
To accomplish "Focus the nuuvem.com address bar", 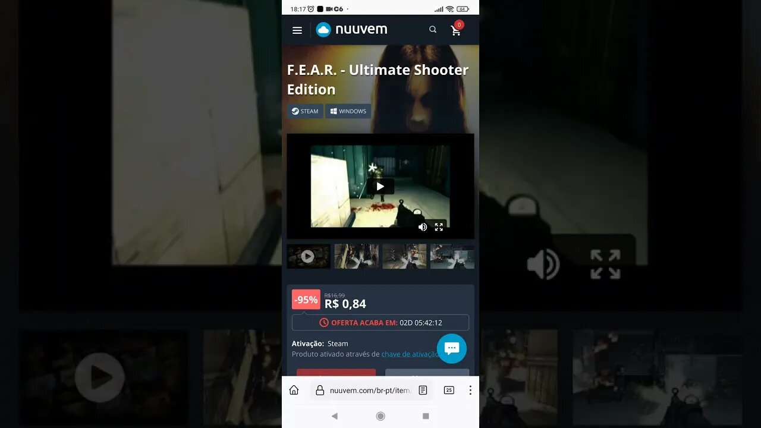I will [370, 391].
